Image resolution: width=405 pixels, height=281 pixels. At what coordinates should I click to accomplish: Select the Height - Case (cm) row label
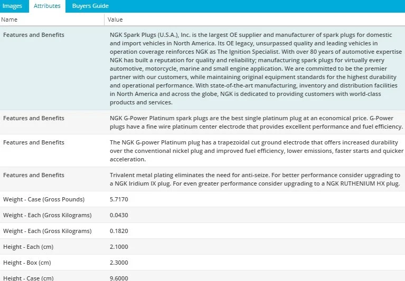(x=28, y=278)
